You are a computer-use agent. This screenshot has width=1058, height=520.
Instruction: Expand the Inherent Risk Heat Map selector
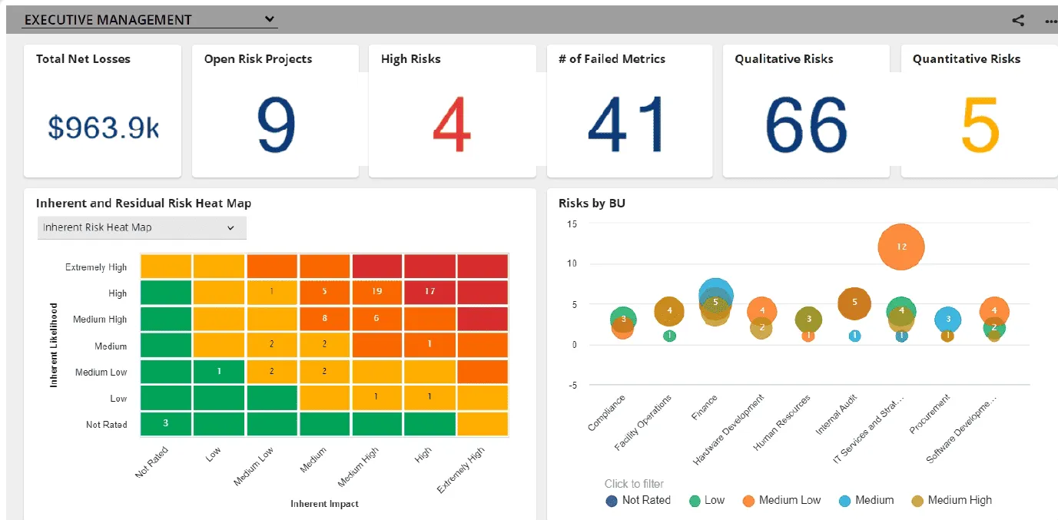coord(142,227)
